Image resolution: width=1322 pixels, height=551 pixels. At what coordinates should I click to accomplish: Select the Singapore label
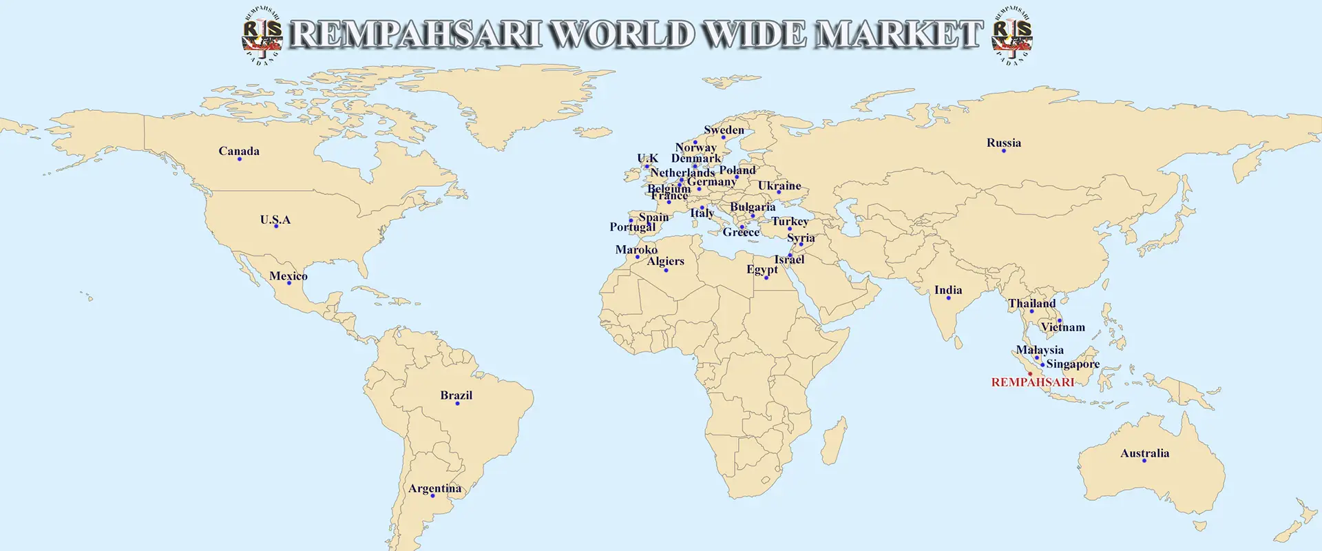(1073, 364)
